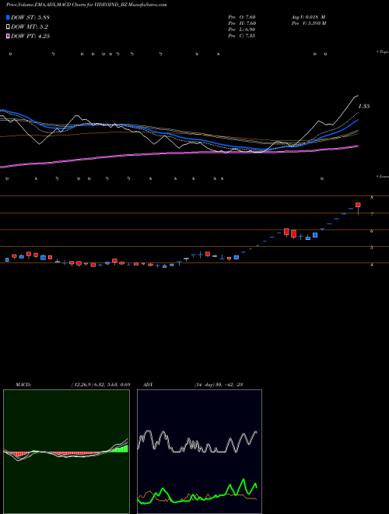The image size is (389, 514).
Task: Select the chart title mentioning VIDEOIND_BZ MunafaSutra.com
Action: click(x=86, y=5)
